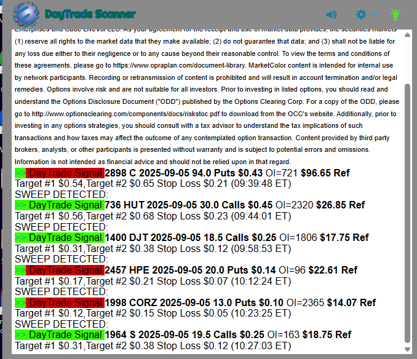The height and width of the screenshot is (359, 417).
Task: Click targets line timestamped 10:12:24 ET
Action: coord(153,281)
